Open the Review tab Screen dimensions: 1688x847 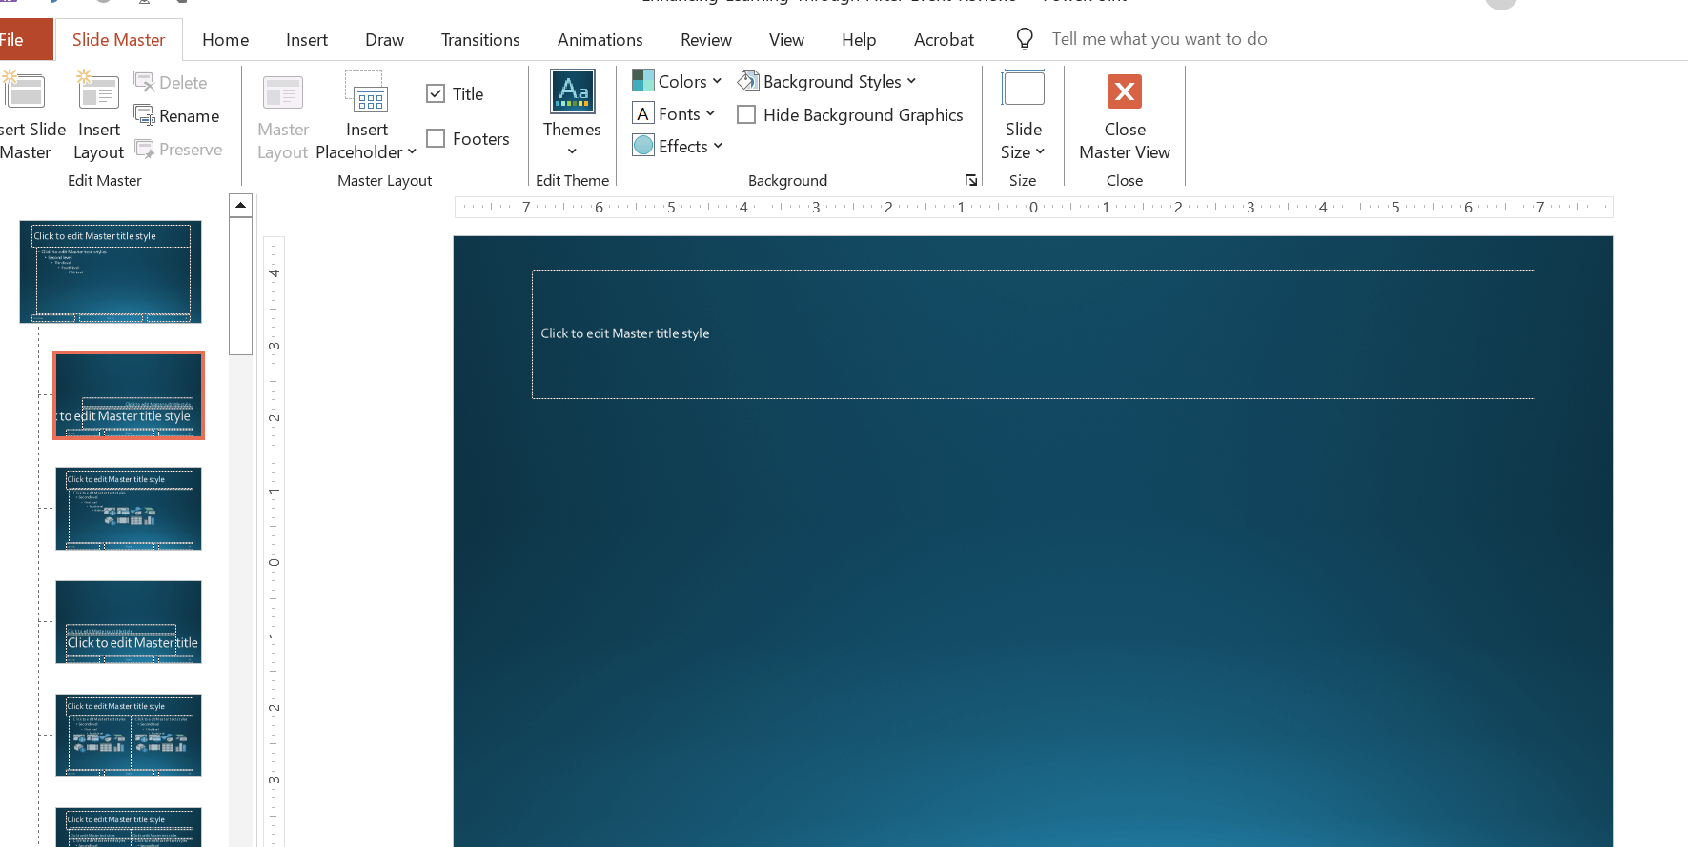pyautogui.click(x=706, y=39)
